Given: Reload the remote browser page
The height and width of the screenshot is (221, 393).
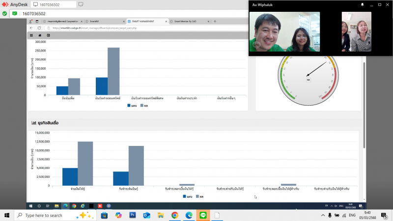Looking at the screenshot, I should pos(39,28).
